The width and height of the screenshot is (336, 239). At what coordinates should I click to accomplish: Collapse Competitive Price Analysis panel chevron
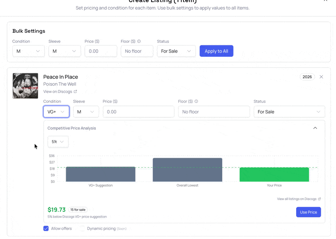pyautogui.click(x=315, y=128)
